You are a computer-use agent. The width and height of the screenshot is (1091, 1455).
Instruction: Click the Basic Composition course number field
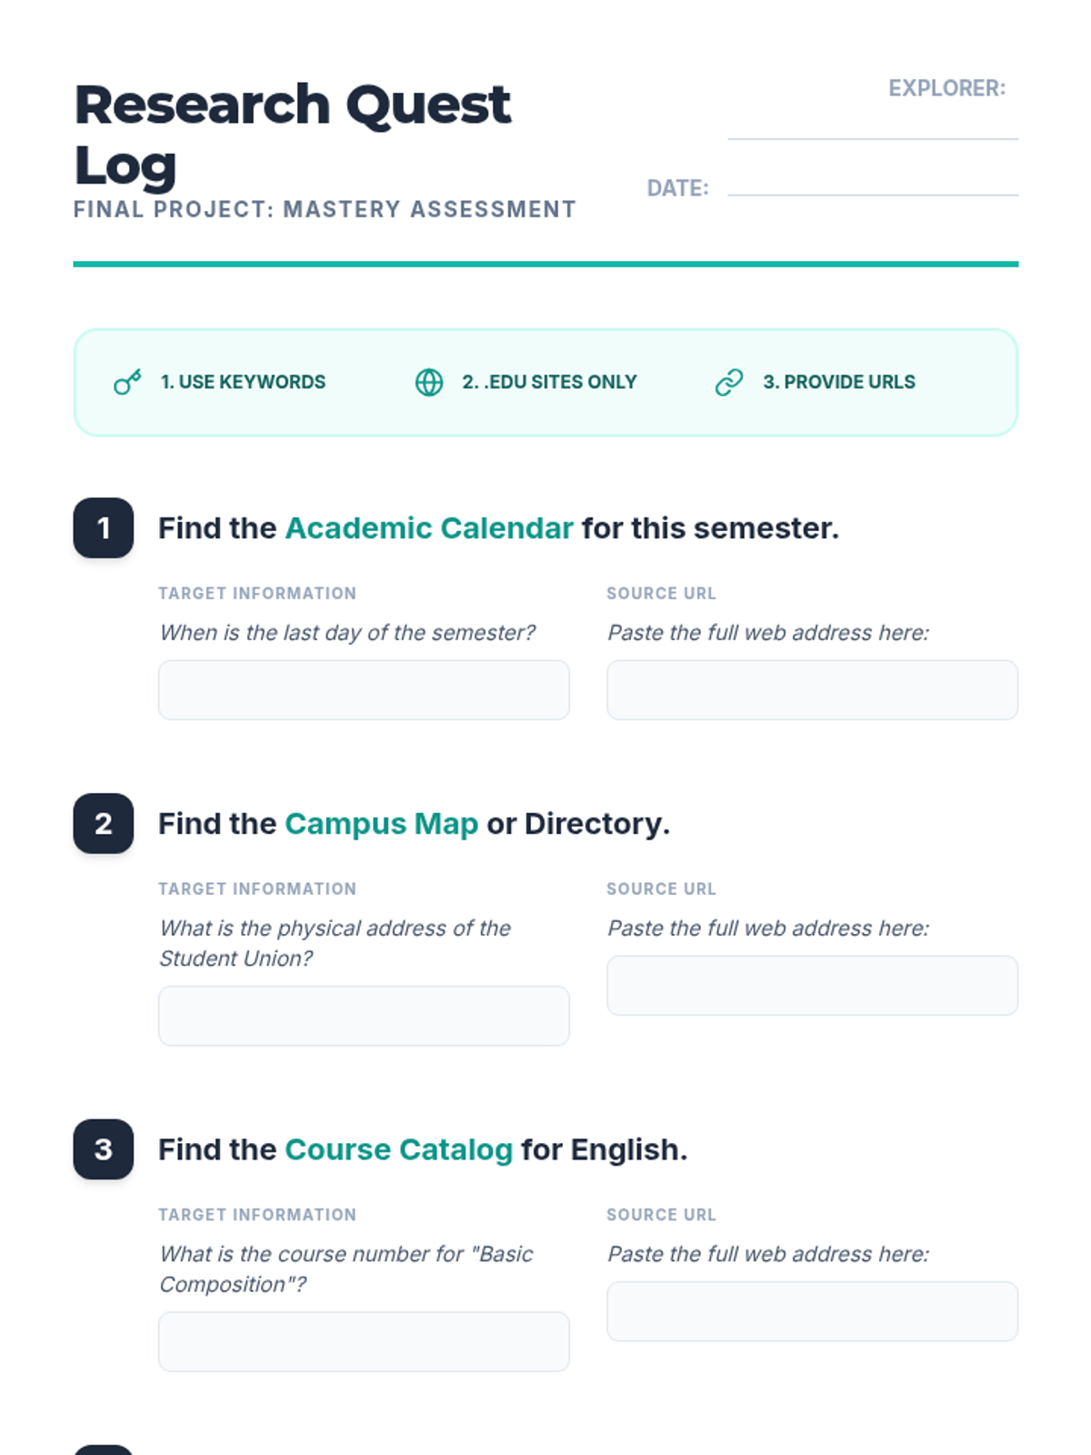pyautogui.click(x=364, y=1341)
